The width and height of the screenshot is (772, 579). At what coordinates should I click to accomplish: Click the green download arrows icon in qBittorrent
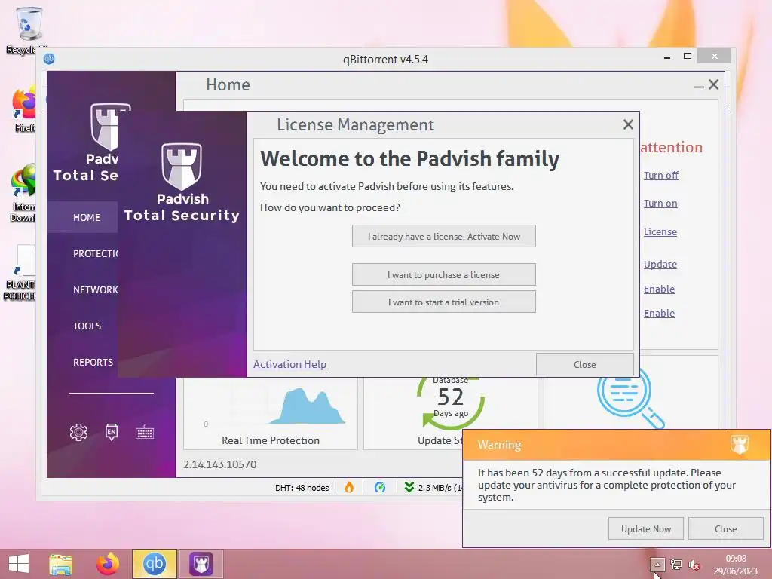coord(409,488)
